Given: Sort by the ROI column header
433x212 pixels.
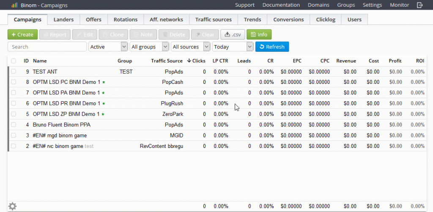Looking at the screenshot, I should tap(420, 61).
